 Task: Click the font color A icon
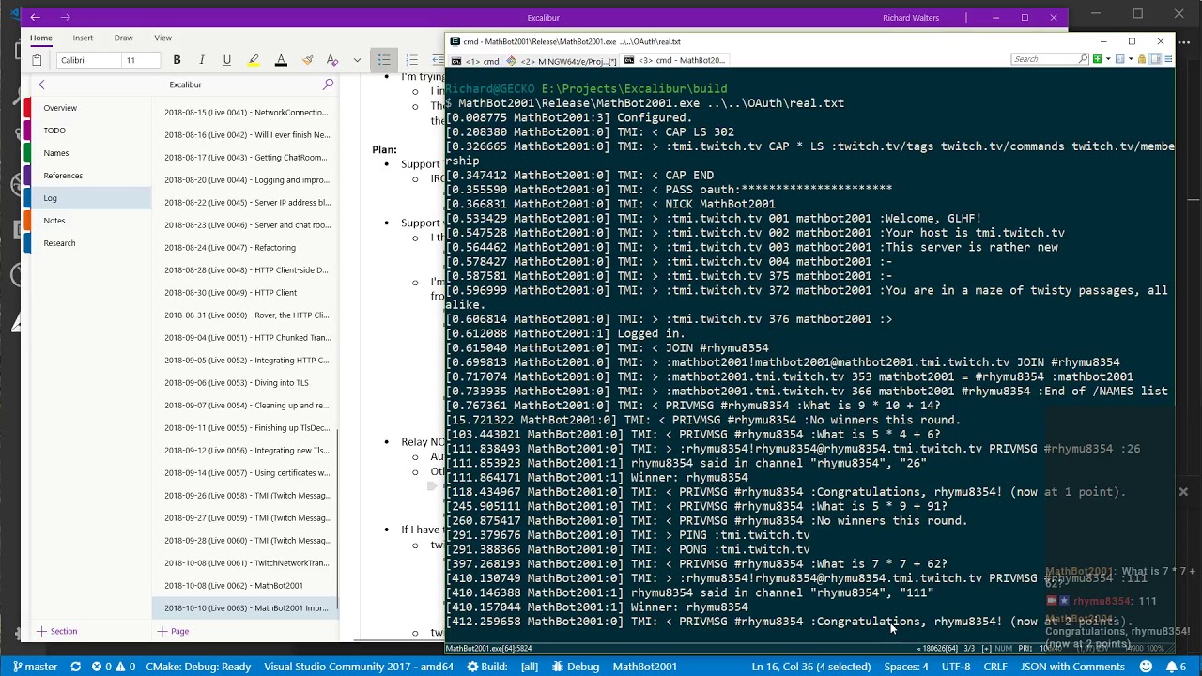[x=280, y=60]
